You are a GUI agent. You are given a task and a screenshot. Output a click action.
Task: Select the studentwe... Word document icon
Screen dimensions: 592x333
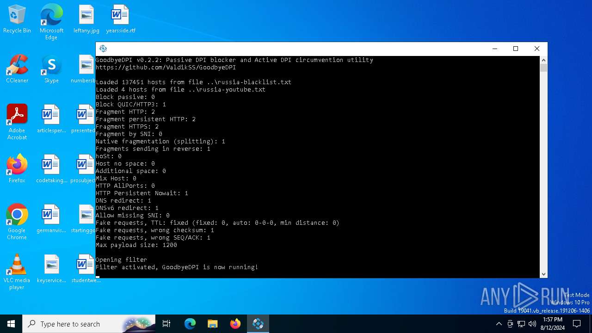click(86, 269)
